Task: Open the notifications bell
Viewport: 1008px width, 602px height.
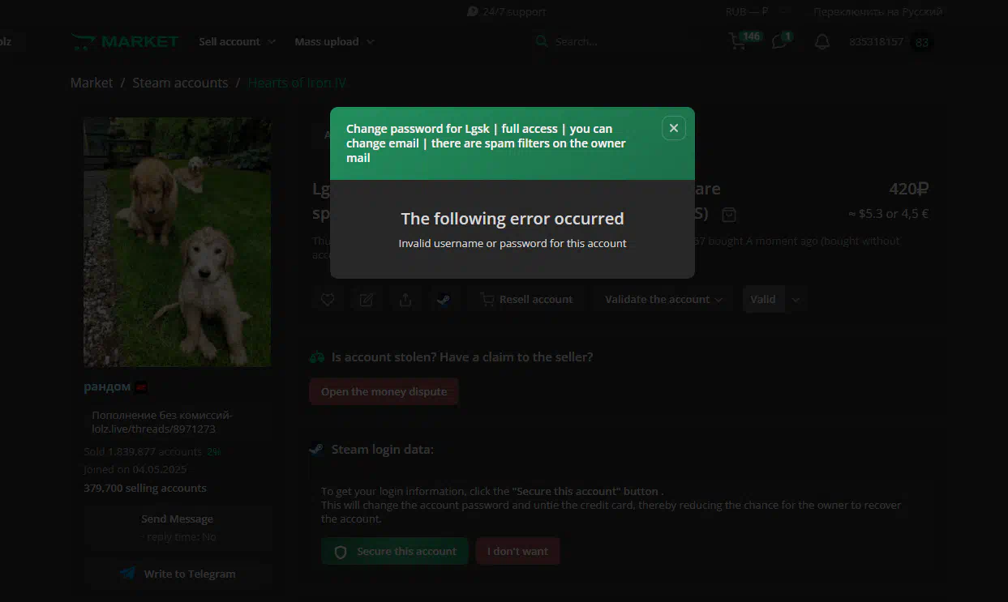Action: 822,41
